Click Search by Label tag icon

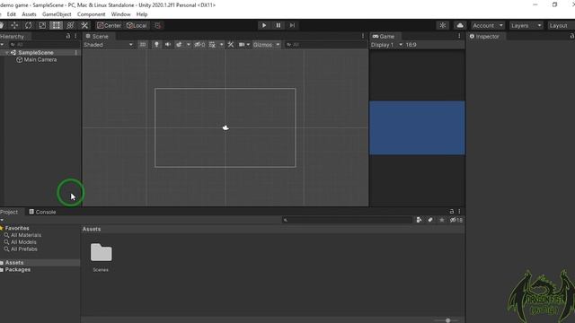(x=430, y=220)
